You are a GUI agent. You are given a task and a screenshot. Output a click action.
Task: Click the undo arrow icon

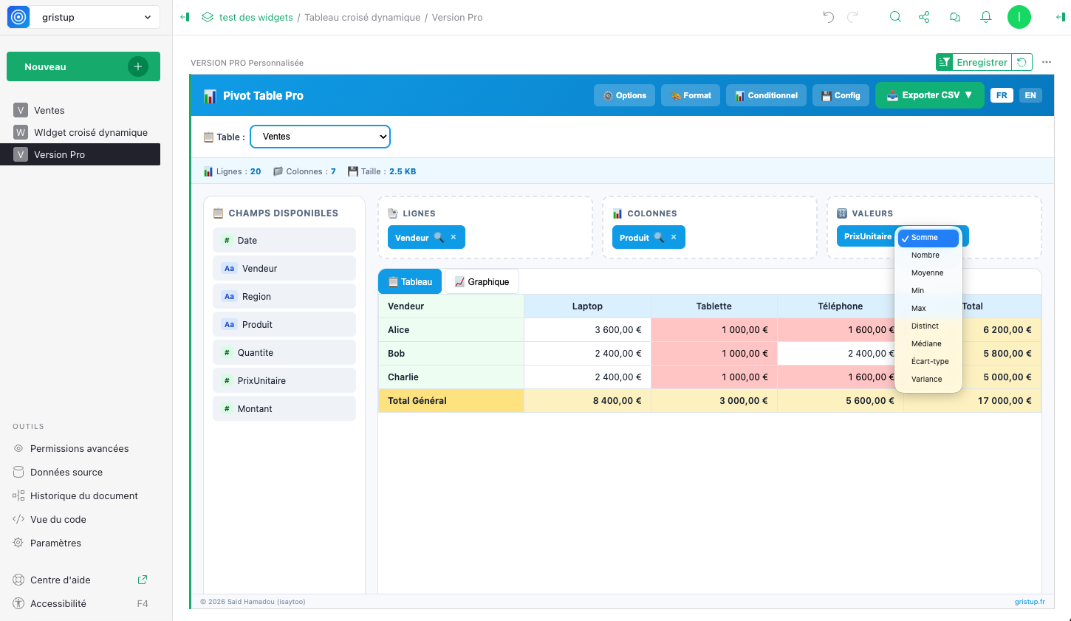[x=828, y=17]
